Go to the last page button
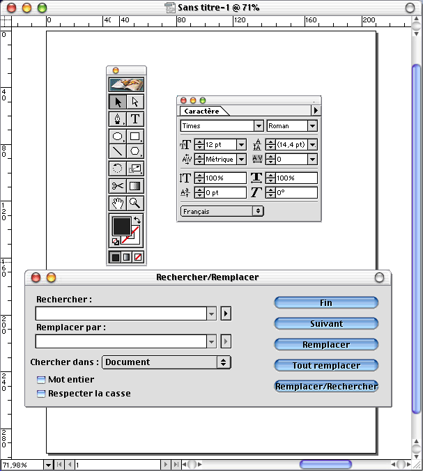Viewport: 423px width, 471px height. point(176,465)
